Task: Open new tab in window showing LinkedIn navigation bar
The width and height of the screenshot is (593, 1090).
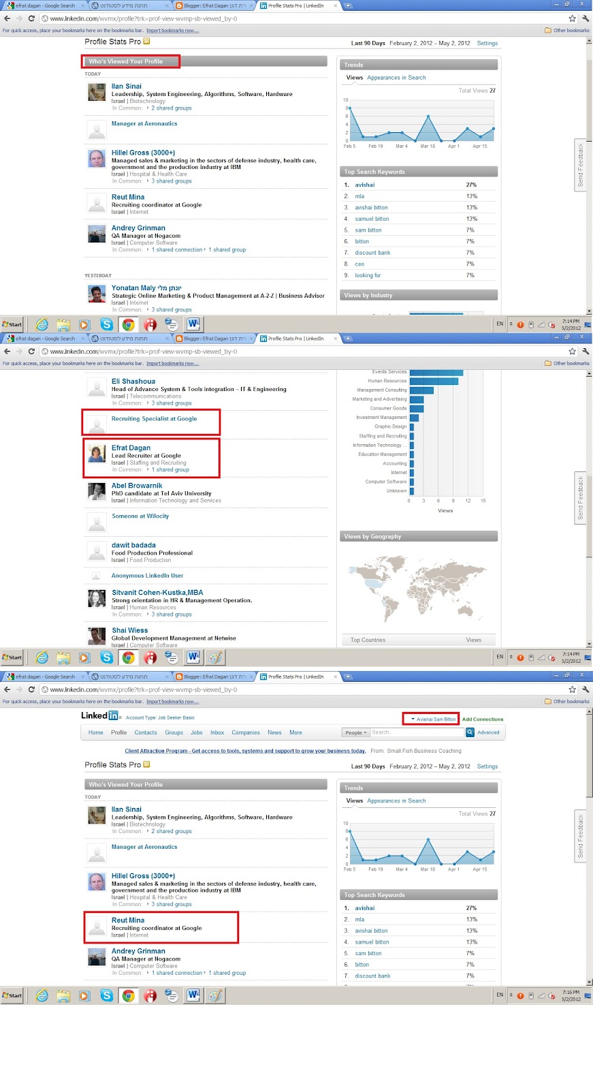Action: point(347,676)
